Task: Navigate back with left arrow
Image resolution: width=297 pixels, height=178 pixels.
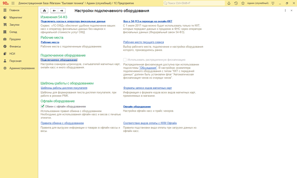Action: pyautogui.click(x=54, y=10)
